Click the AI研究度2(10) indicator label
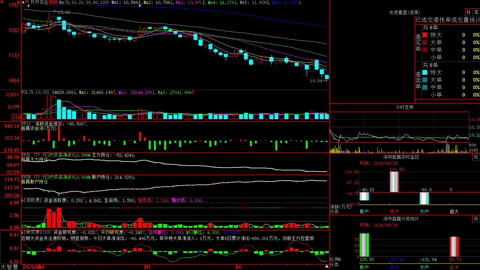Screen dimensions: 480x270 pos(36,232)
